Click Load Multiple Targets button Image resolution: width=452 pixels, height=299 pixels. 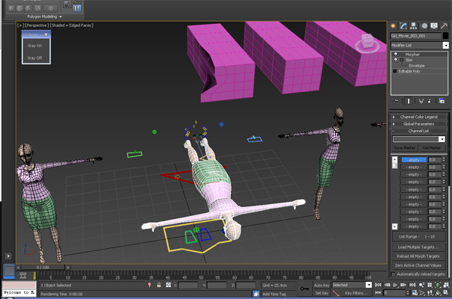[418, 247]
